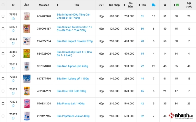Image resolution: width=196 pixels, height=122 pixels.
Task: Click the home warehouse column icon
Action: point(165,5)
